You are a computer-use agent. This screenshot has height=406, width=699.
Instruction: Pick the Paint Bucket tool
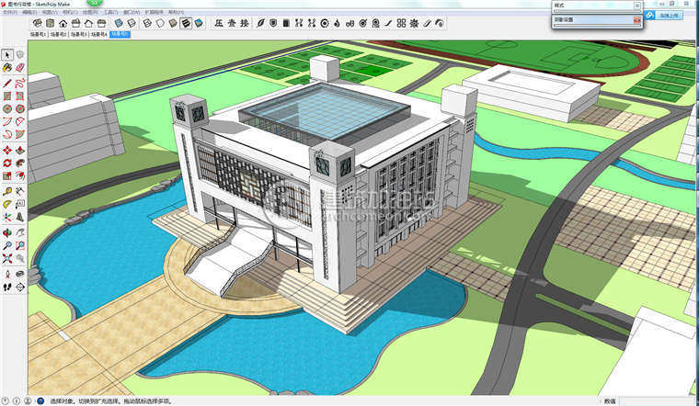(x=7, y=68)
